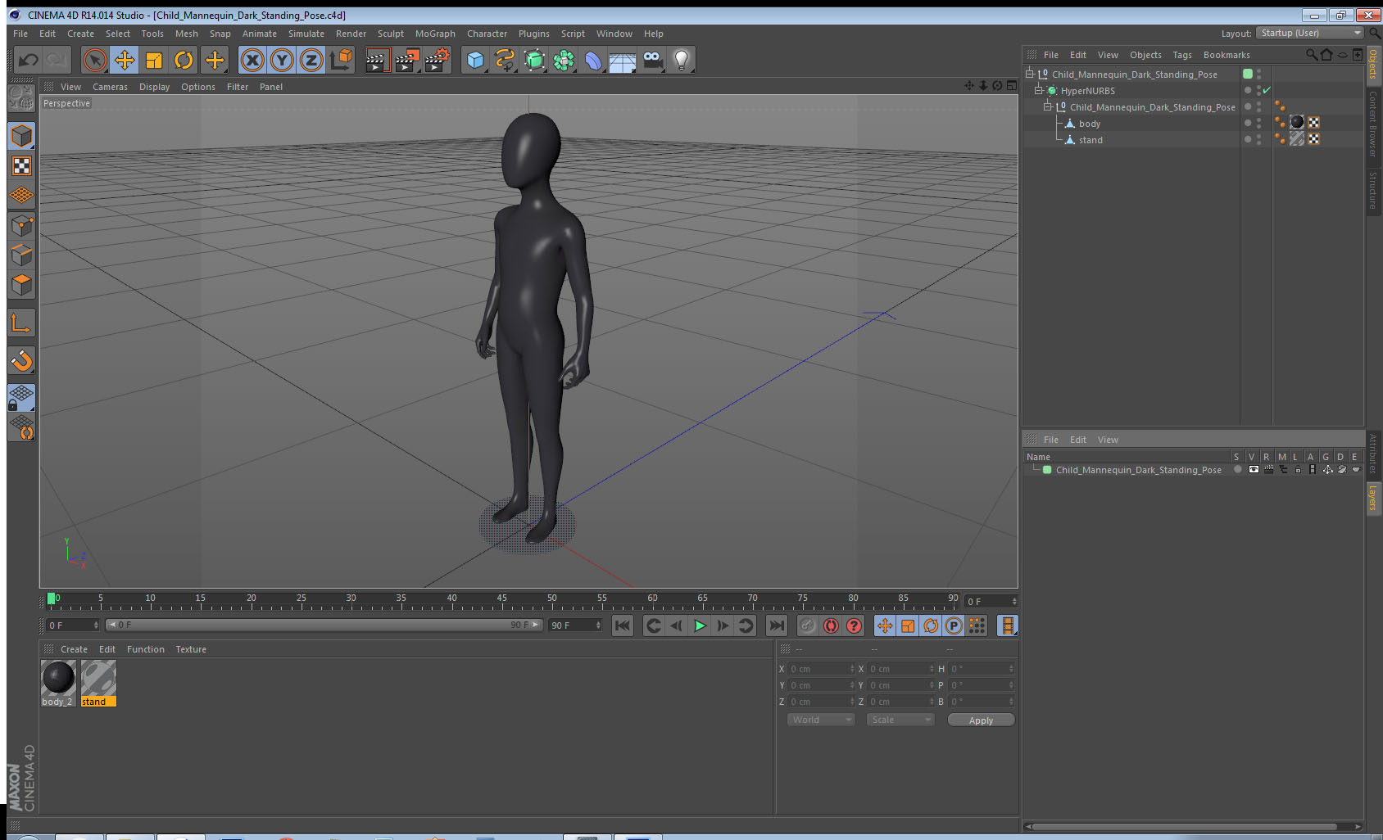The height and width of the screenshot is (840, 1383).
Task: Open the Scale mode dropdown
Action: [900, 720]
